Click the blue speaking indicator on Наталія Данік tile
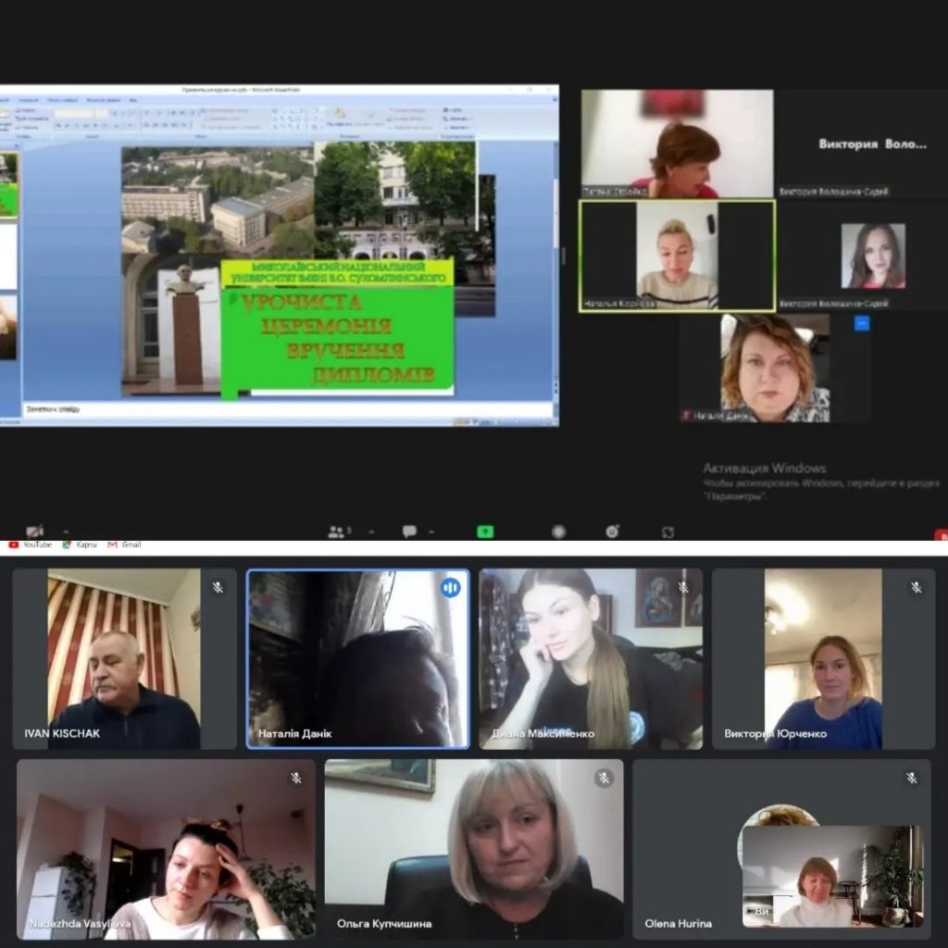The width and height of the screenshot is (948, 948). pyautogui.click(x=451, y=587)
